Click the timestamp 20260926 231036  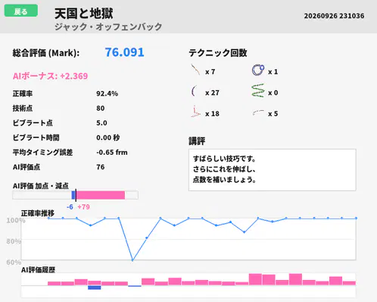tap(334, 16)
